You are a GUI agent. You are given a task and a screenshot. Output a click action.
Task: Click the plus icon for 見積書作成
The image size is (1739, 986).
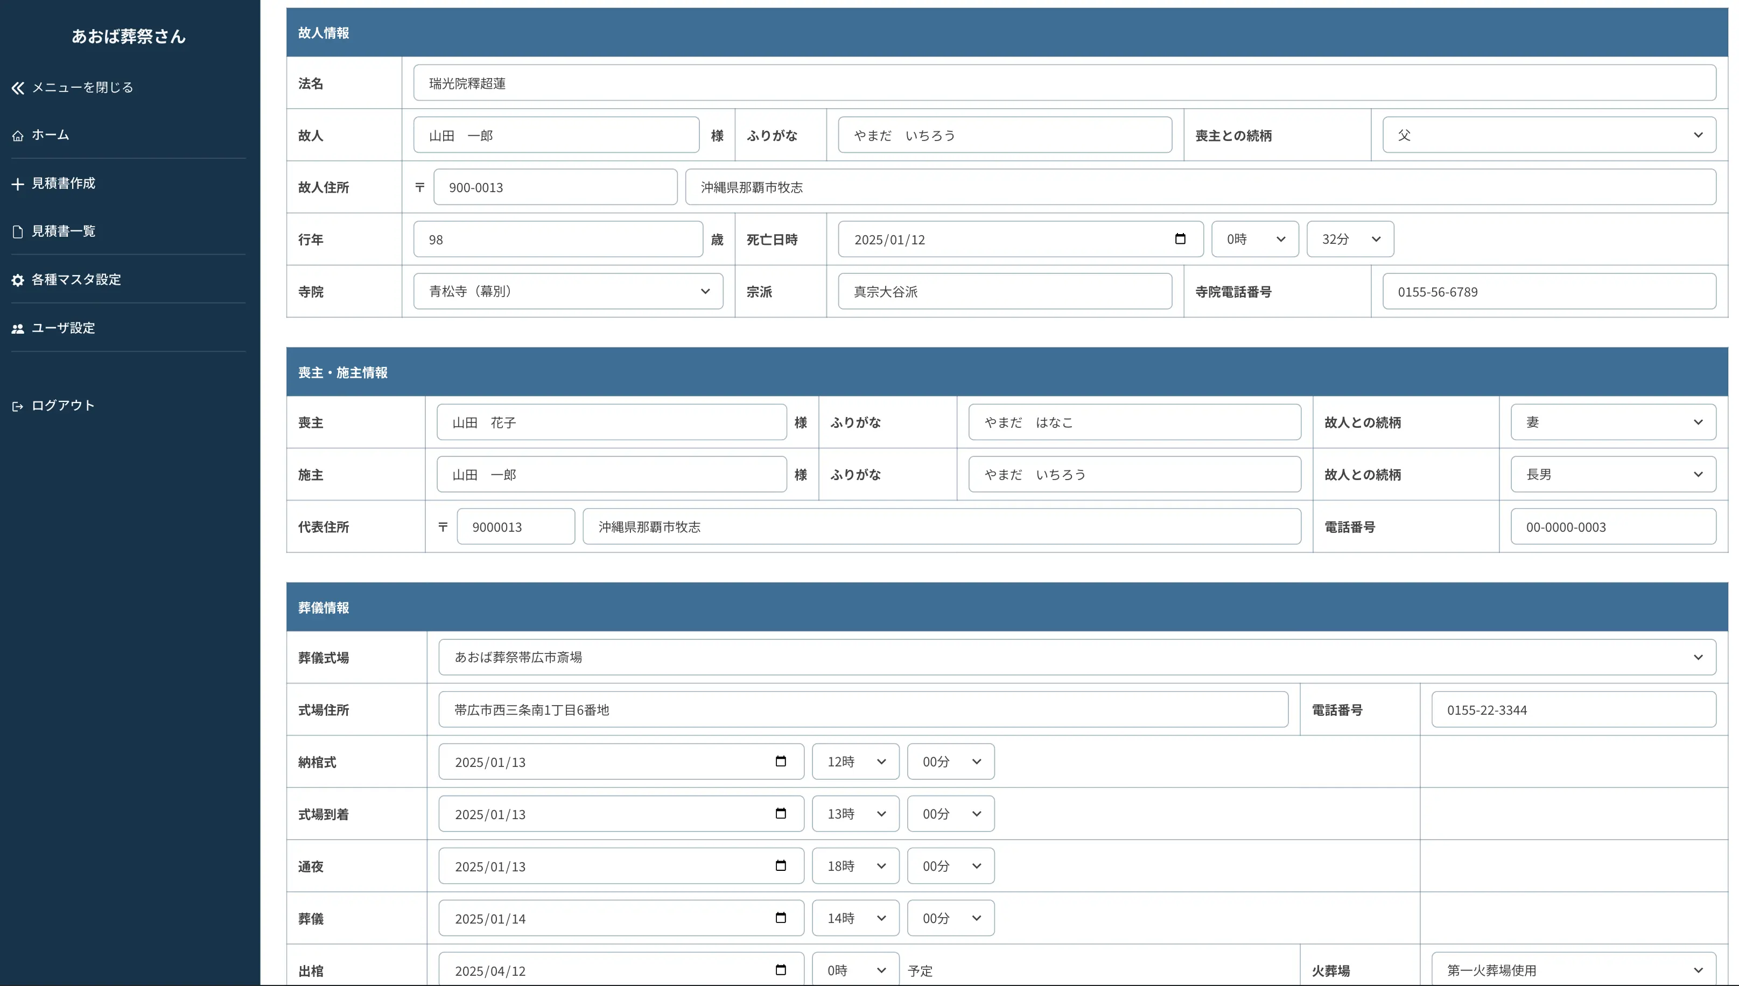pos(18,184)
